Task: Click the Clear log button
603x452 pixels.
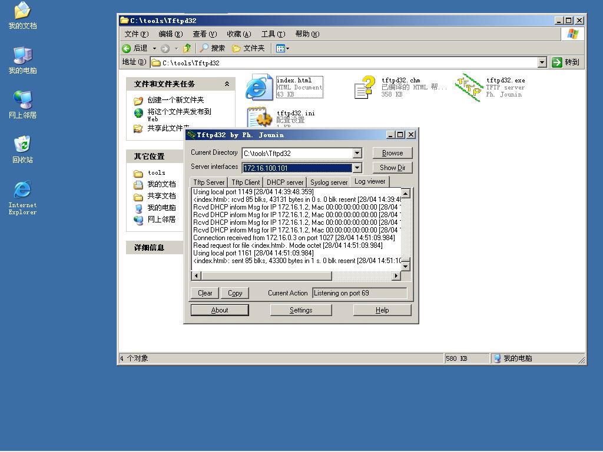Action: tap(204, 293)
